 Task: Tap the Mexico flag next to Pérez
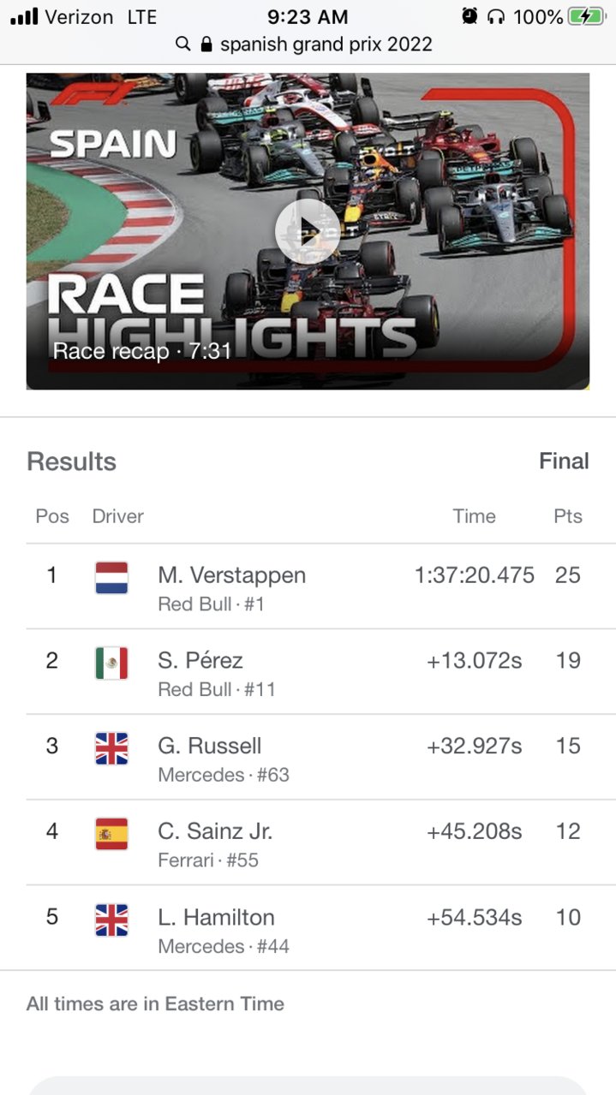tap(111, 664)
